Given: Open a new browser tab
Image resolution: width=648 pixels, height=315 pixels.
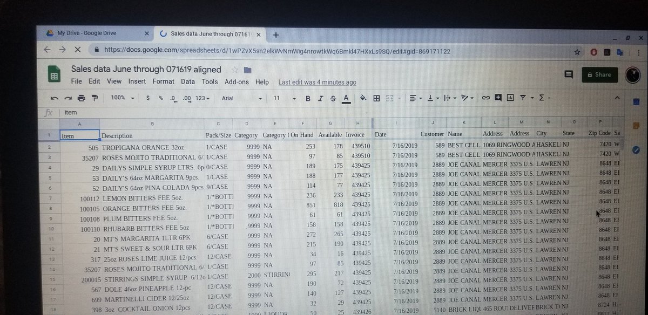Looking at the screenshot, I should pos(276,35).
